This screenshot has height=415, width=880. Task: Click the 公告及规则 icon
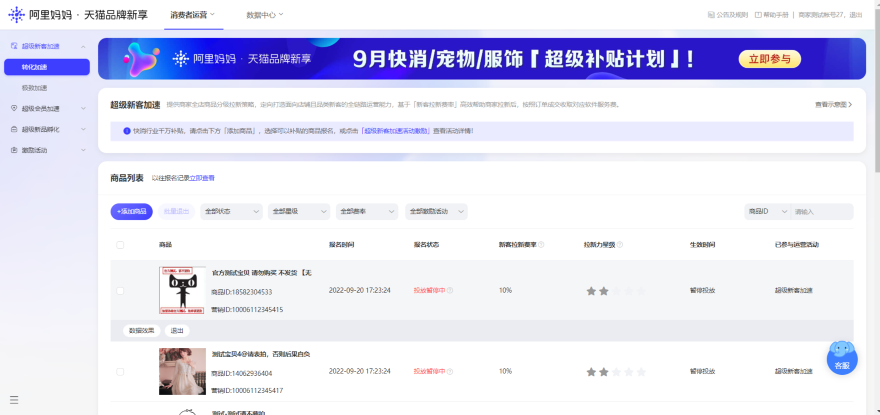point(711,15)
